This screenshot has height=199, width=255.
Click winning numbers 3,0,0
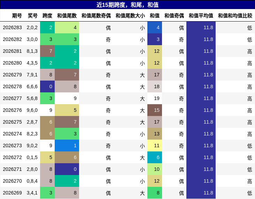coord(32,39)
